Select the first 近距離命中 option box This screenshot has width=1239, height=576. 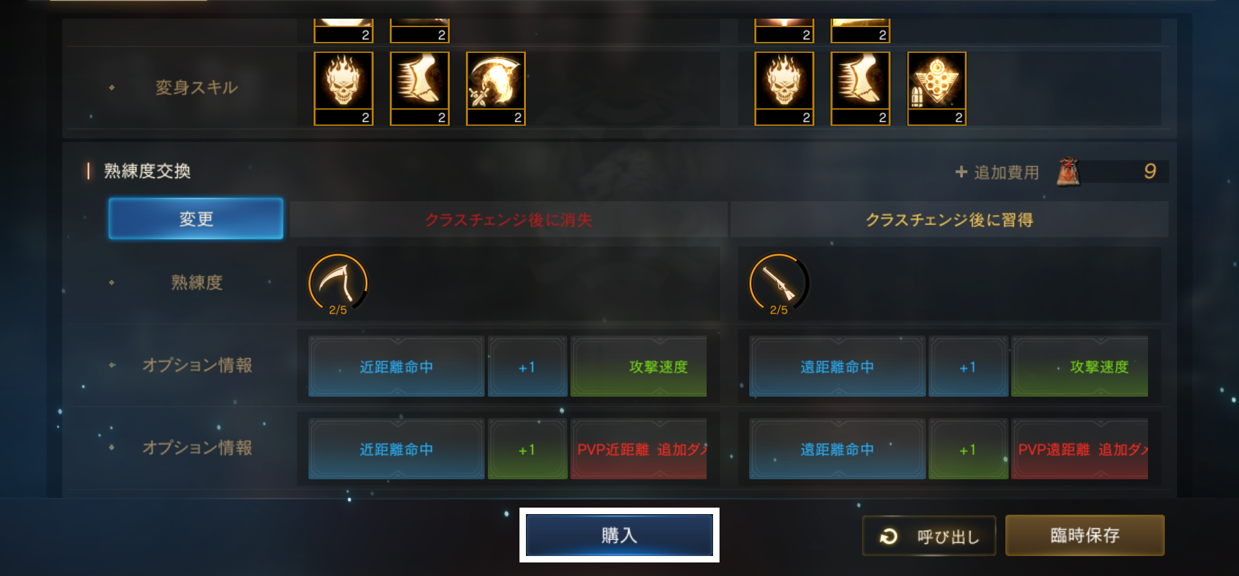tap(396, 366)
